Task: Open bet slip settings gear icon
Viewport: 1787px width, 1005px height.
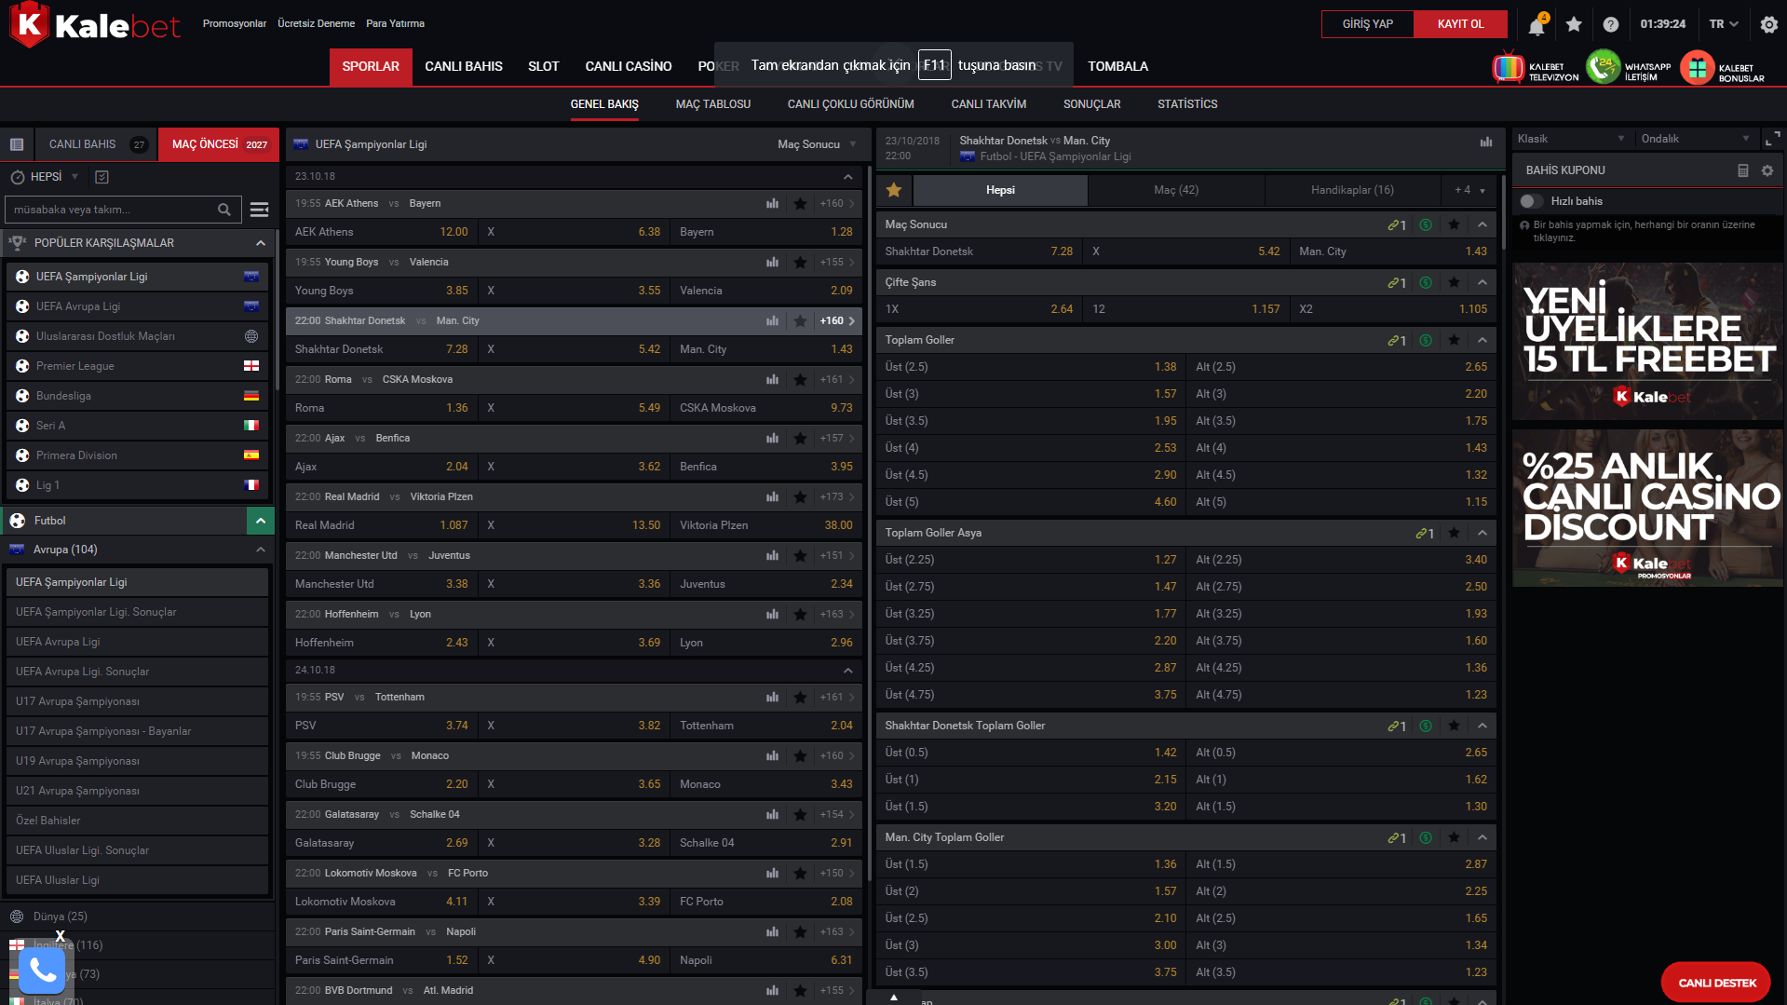Action: click(1767, 170)
